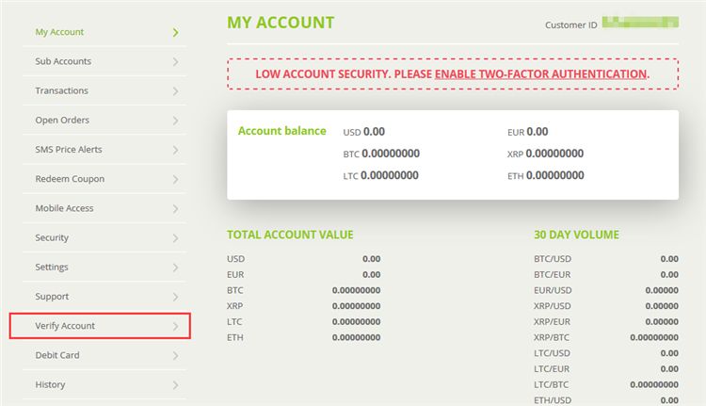
Task: Click the chevron next to Transactions
Action: coord(176,91)
